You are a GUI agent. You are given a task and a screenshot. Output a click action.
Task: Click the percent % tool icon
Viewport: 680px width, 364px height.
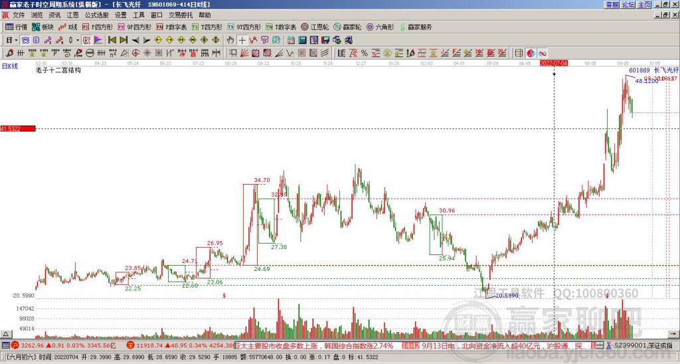click(365, 53)
